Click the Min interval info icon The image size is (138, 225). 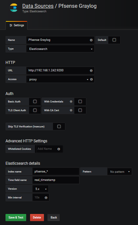pyautogui.click(x=46, y=198)
